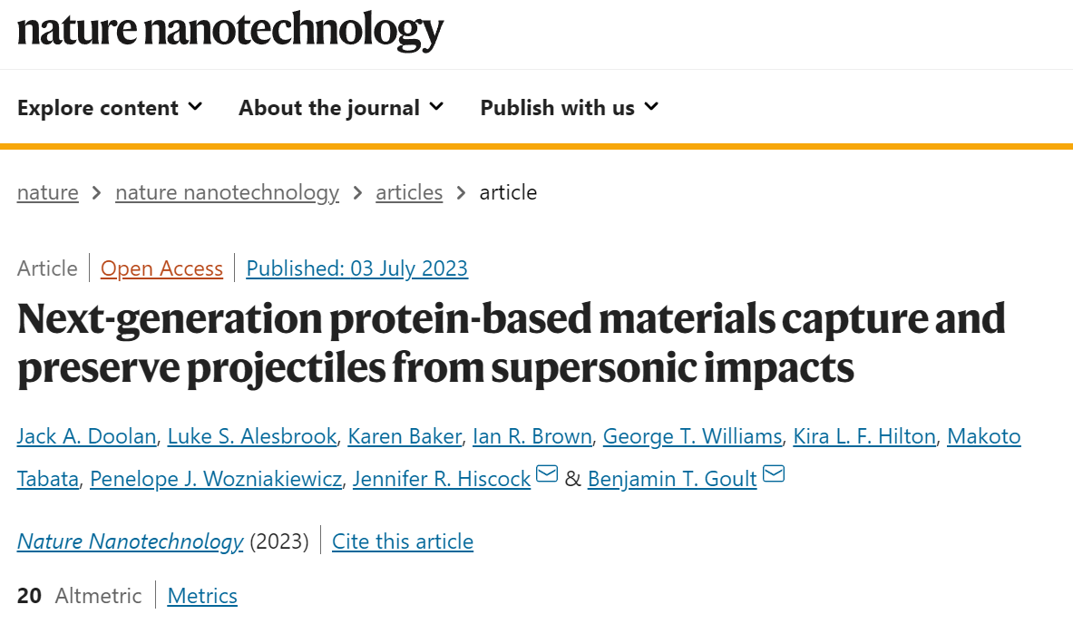Viewport: 1073px width, 624px height.
Task: Click Kira L. F. Hilton author link
Action: tap(864, 436)
